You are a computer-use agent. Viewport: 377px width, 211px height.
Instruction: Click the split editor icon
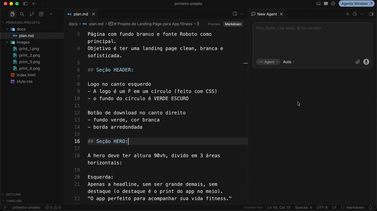pyautogui.click(x=235, y=14)
